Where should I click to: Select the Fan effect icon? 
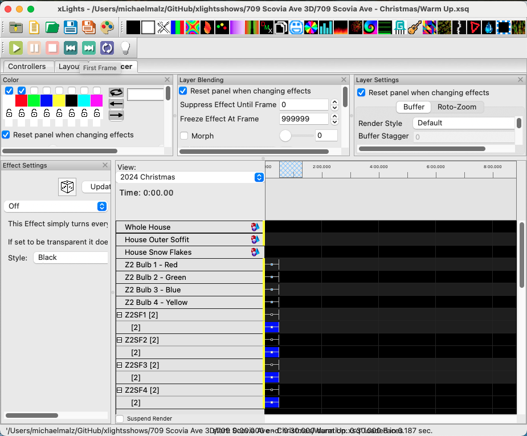point(311,27)
